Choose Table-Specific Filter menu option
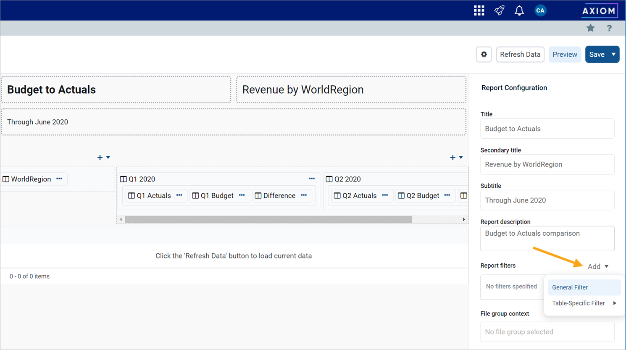 click(584, 303)
